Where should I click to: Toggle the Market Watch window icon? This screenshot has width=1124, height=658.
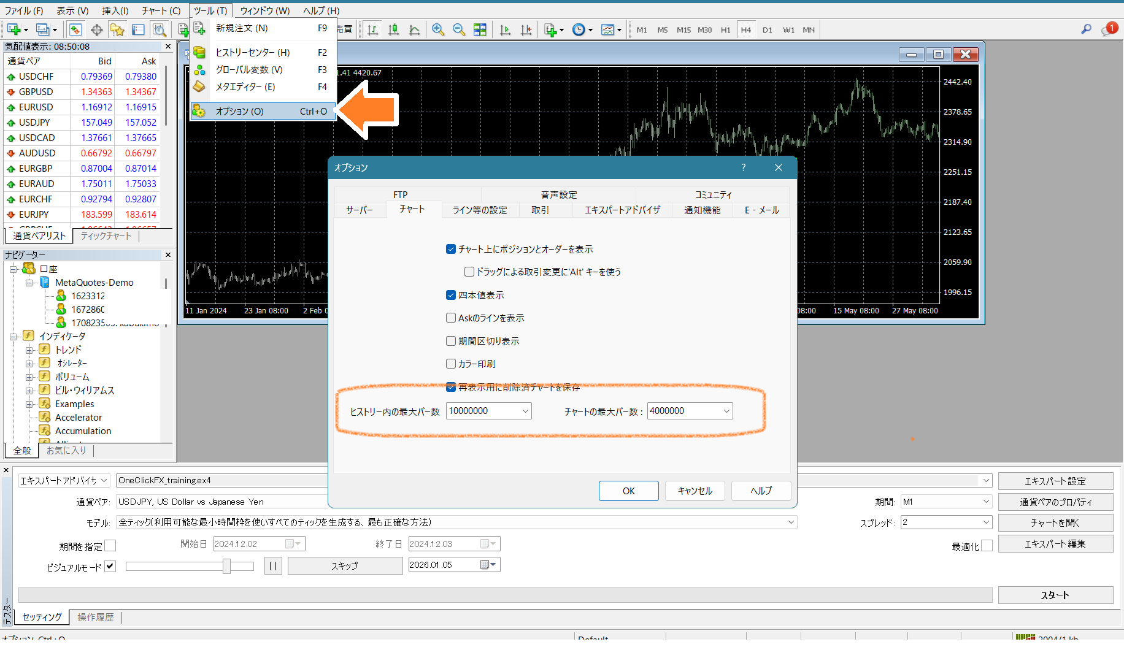pyautogui.click(x=75, y=29)
